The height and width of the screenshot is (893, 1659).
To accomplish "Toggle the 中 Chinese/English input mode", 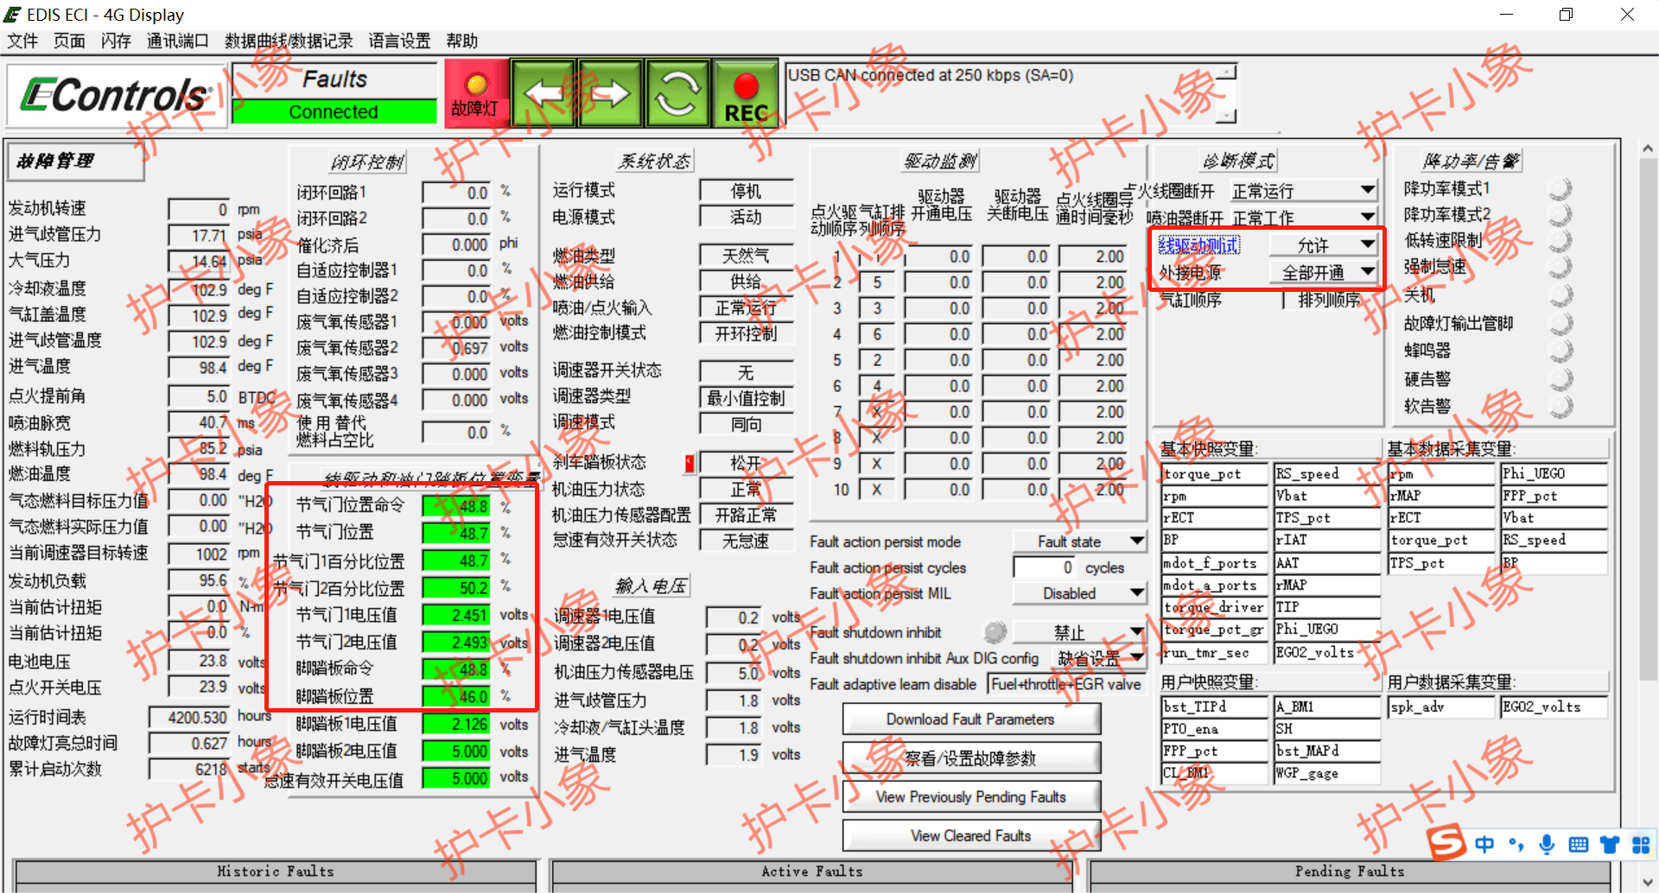I will pos(1484,845).
